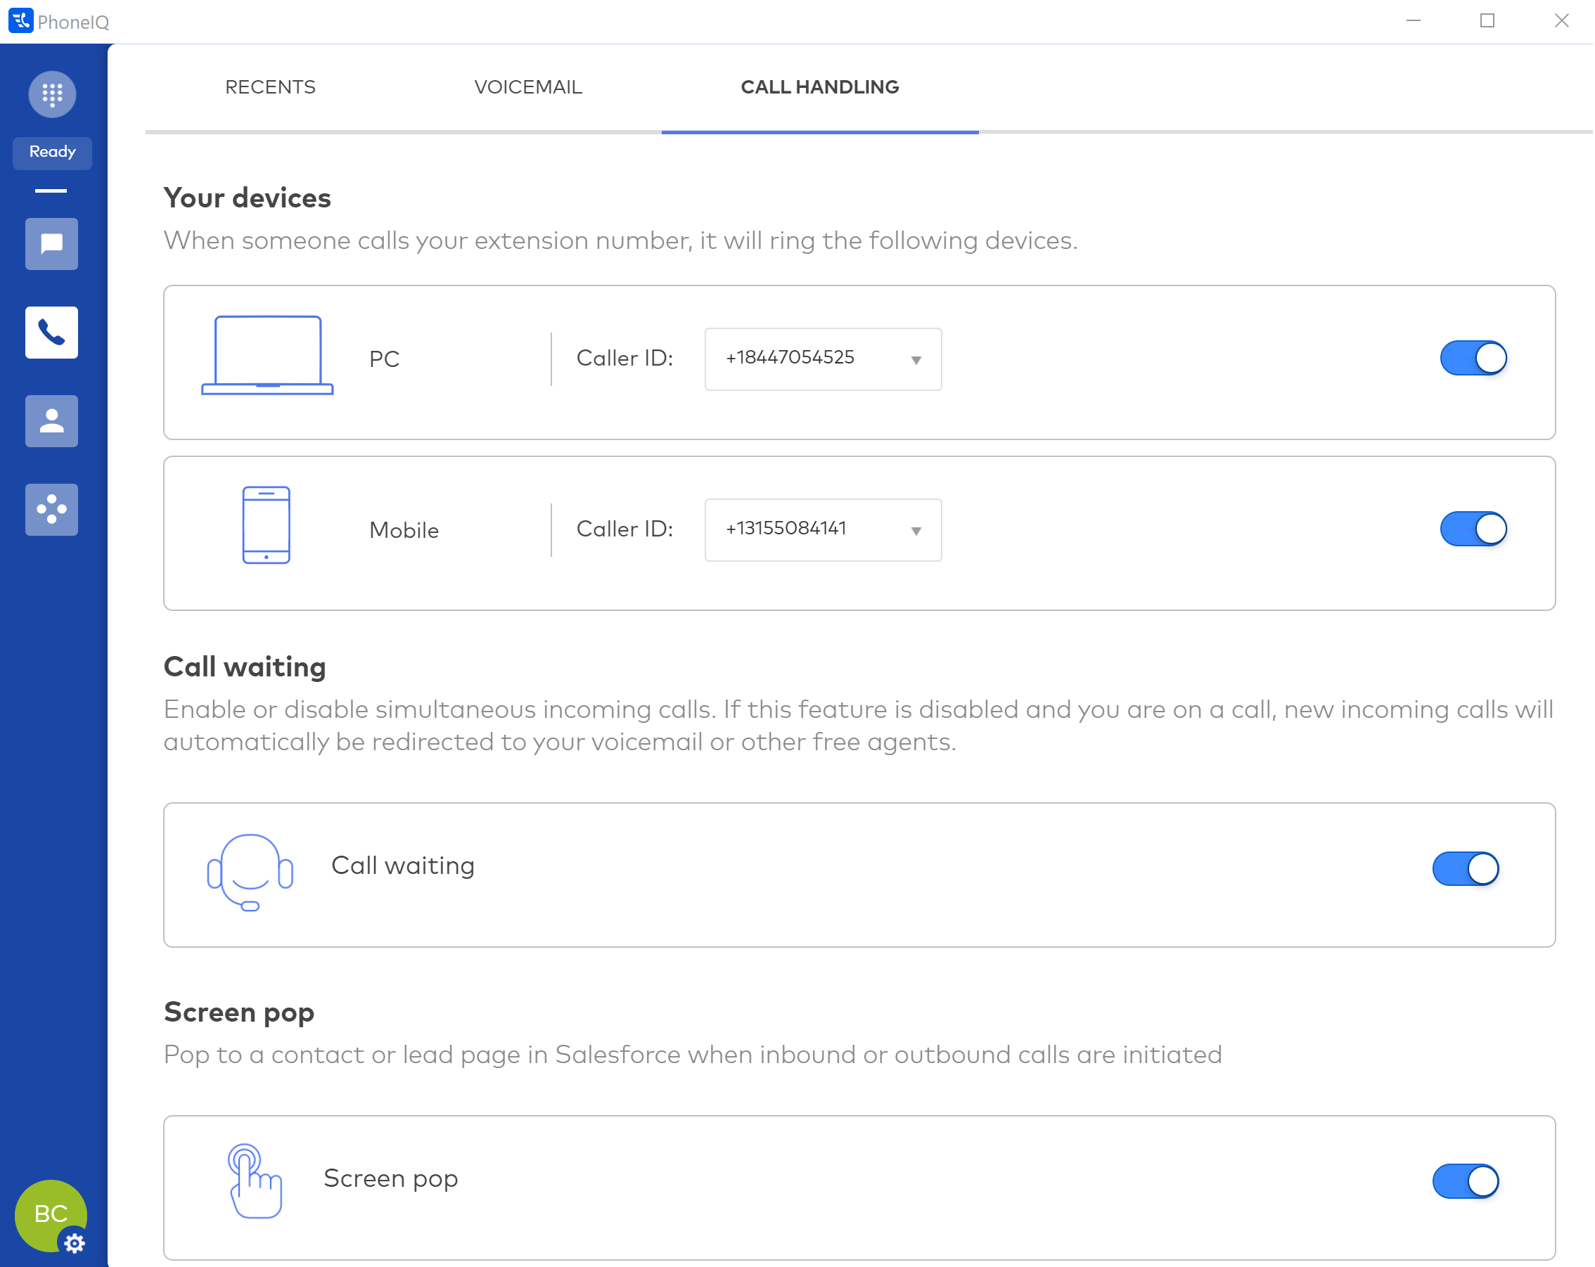This screenshot has height=1267, width=1595.
Task: Open the integrations dots icon in sidebar
Action: pos(52,510)
